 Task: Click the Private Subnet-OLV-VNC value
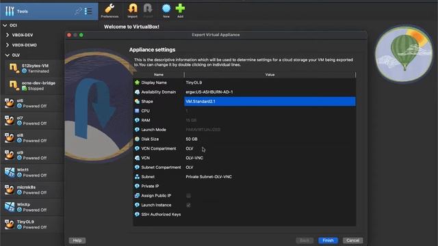209,177
